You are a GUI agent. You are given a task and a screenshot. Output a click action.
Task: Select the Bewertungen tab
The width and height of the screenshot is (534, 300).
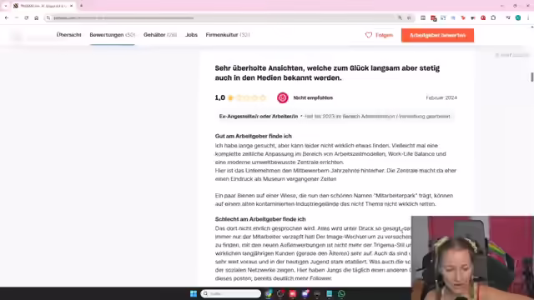[113, 35]
